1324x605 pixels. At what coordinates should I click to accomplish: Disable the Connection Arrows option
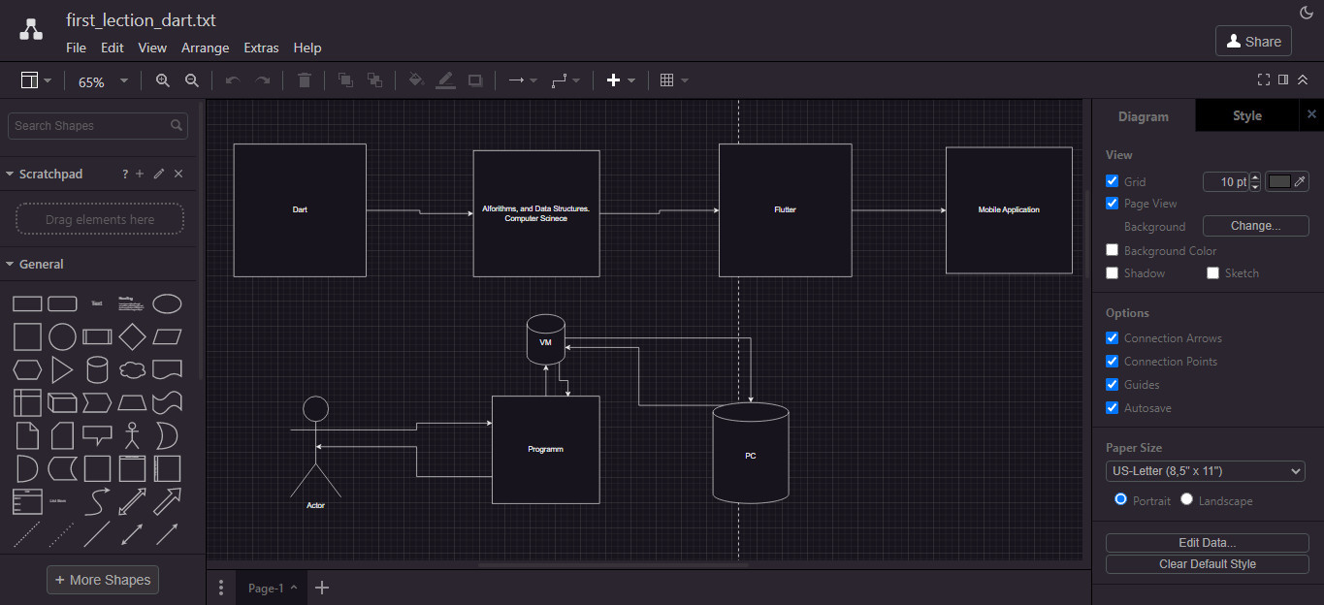1113,338
